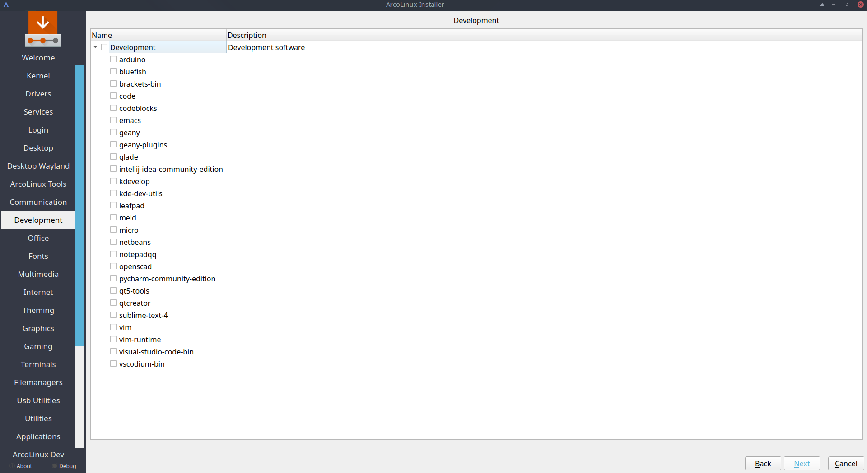The image size is (867, 473).
Task: Click the sublime-text-4 package name
Action: point(144,315)
